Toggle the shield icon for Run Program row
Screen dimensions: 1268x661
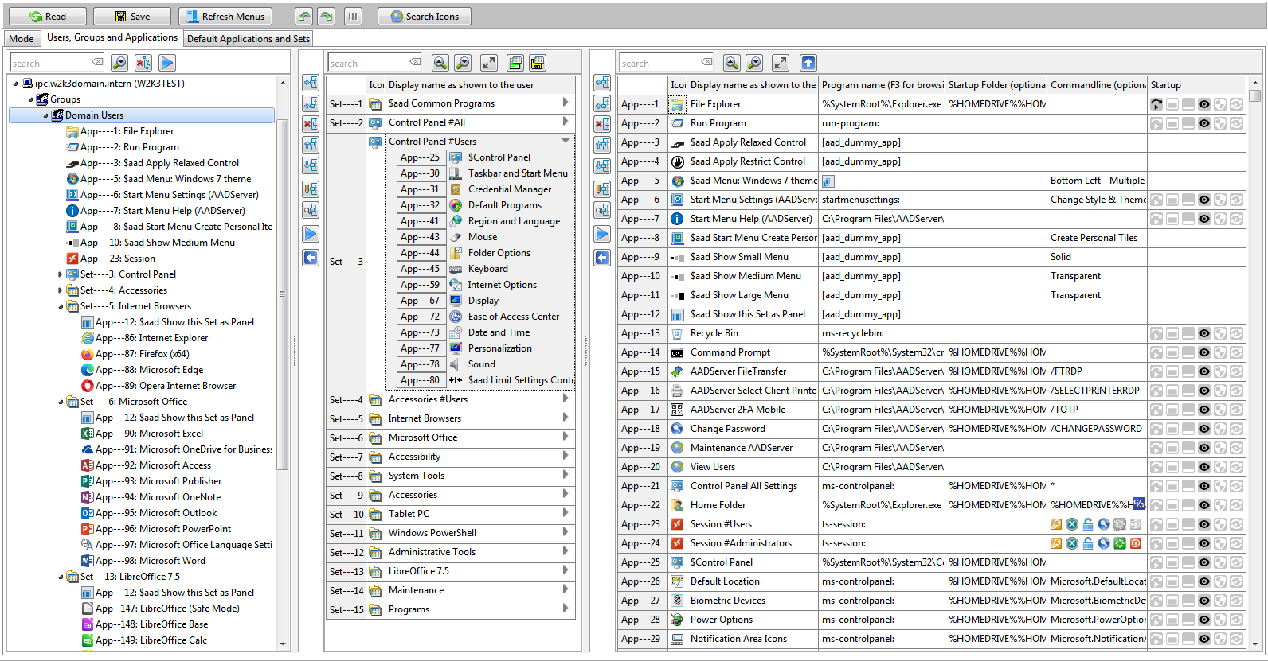[x=1219, y=123]
